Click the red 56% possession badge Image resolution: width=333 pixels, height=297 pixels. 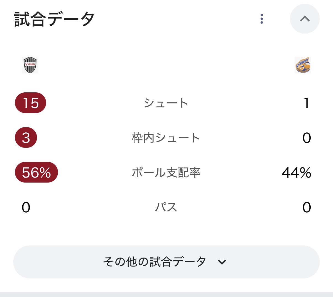coord(36,172)
